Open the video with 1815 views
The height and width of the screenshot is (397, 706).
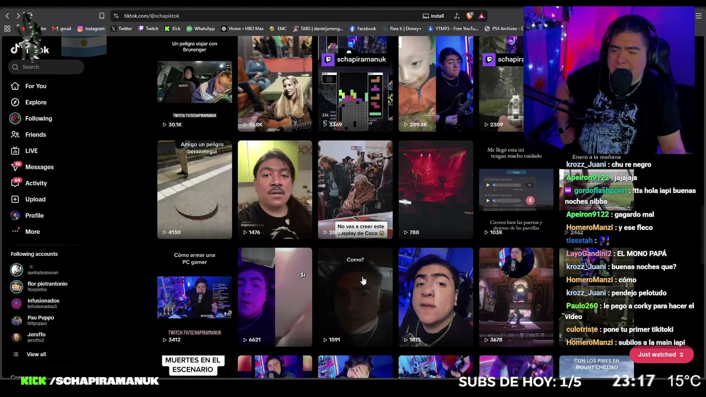[x=436, y=297]
